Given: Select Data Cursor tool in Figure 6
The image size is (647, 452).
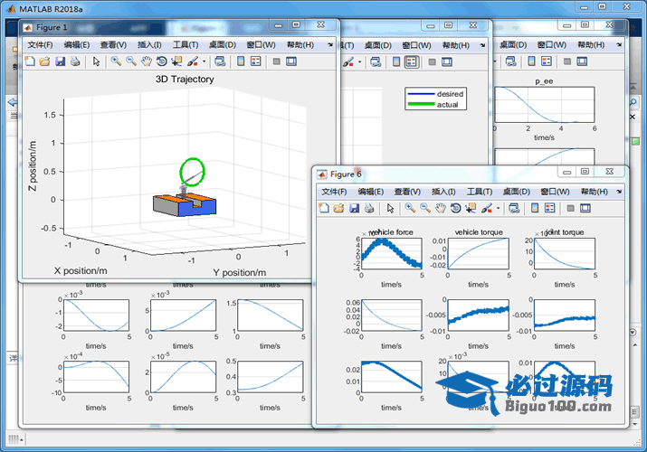Looking at the screenshot, I should [x=471, y=208].
